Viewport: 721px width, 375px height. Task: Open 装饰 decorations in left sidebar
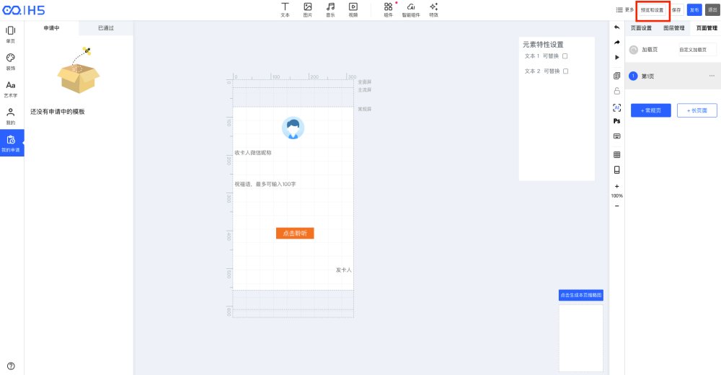pos(11,61)
